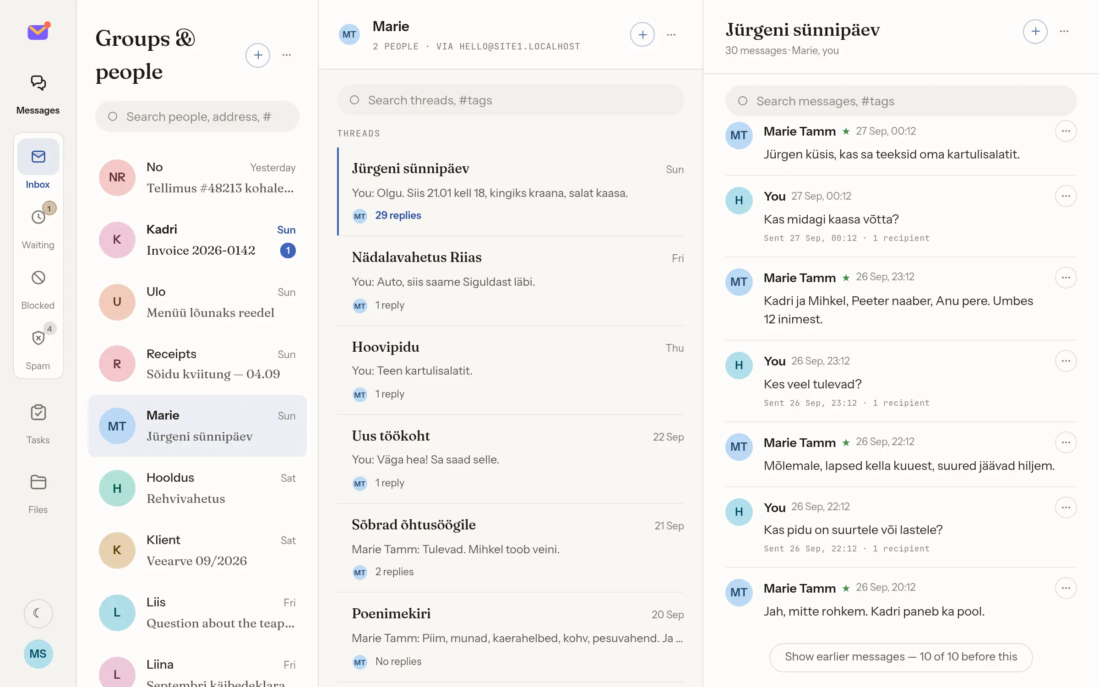
Task: Open options for your 27 Sep 00:12 message
Action: click(x=1066, y=196)
